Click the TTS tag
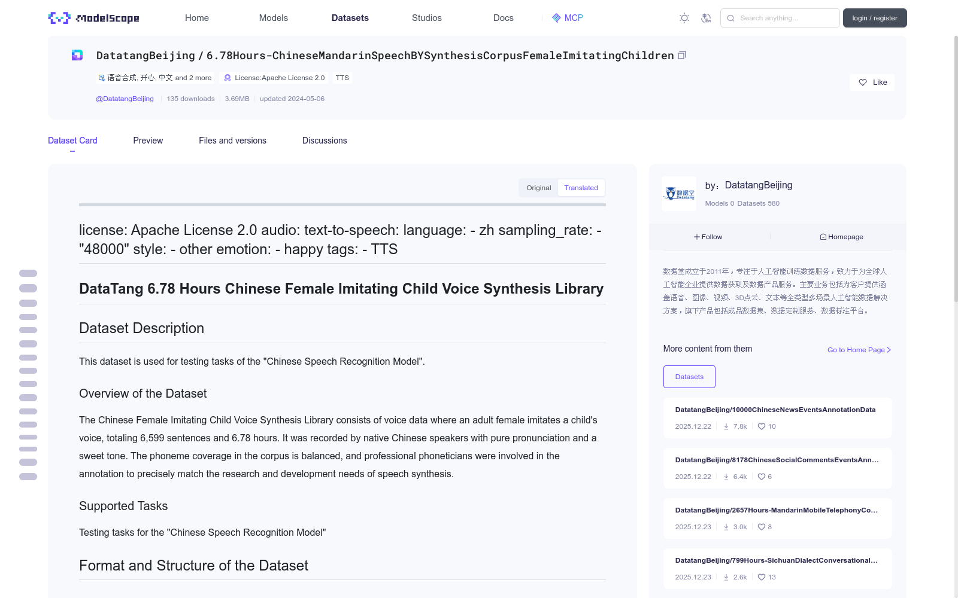958x598 pixels. 342,78
